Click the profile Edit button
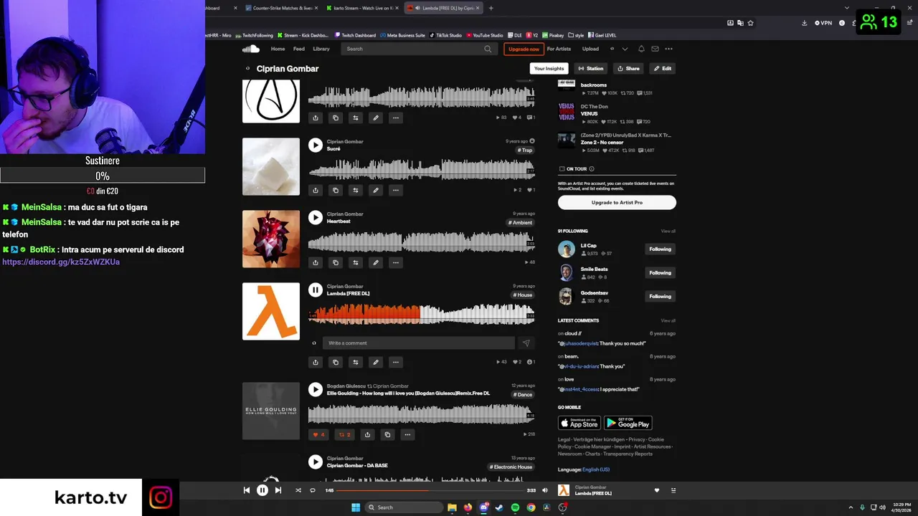Viewport: 918px width, 516px height. 663,69
